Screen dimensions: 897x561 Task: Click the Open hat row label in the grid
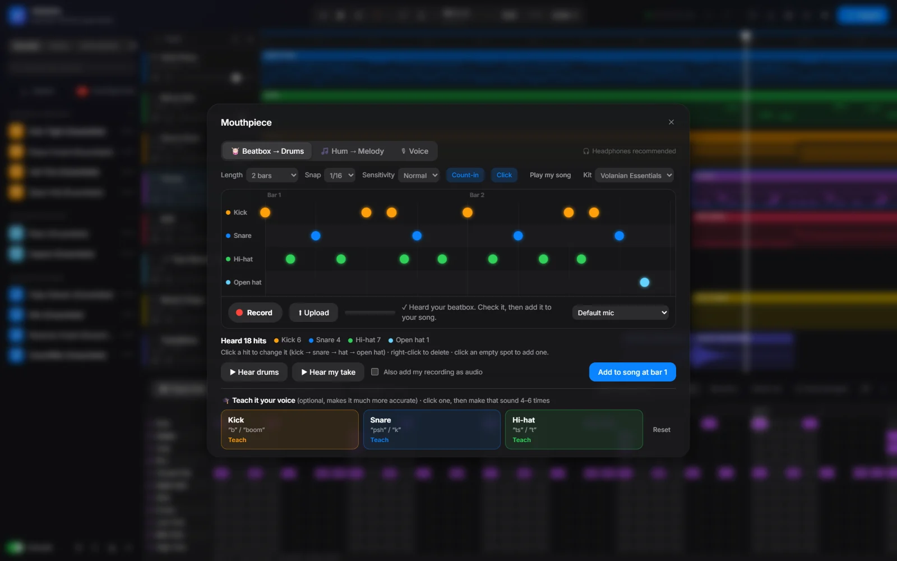243,282
